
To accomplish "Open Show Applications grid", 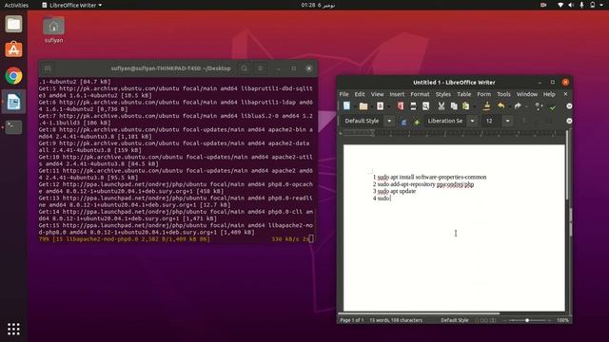I will (13, 329).
